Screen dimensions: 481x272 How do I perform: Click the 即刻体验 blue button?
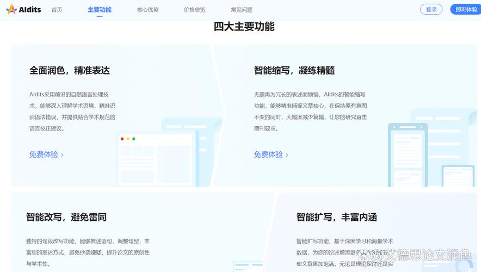pyautogui.click(x=466, y=9)
